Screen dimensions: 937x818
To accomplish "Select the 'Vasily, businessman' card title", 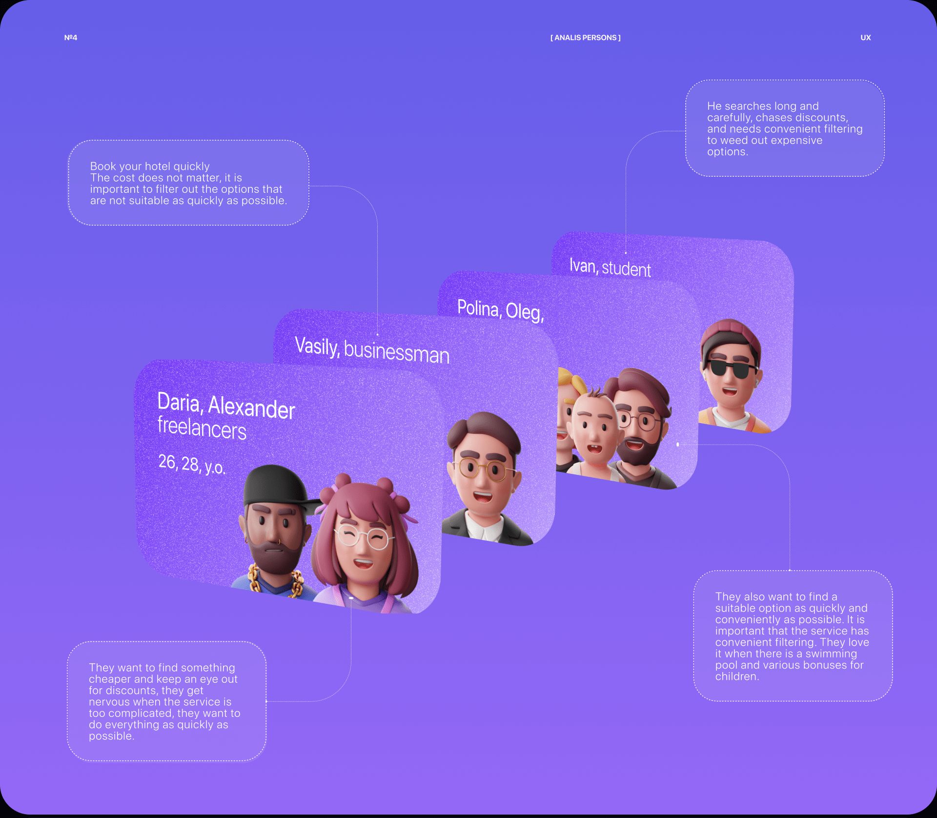I will (x=372, y=351).
